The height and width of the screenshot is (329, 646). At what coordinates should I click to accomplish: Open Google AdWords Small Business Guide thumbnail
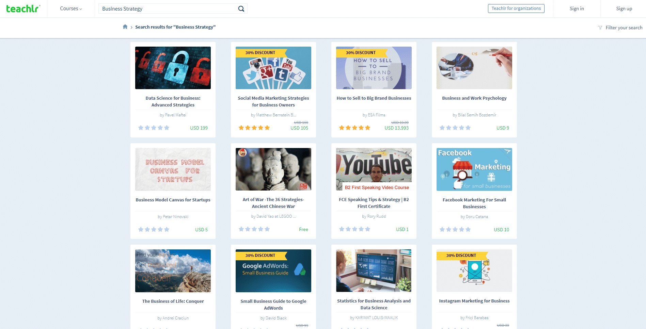click(x=273, y=271)
